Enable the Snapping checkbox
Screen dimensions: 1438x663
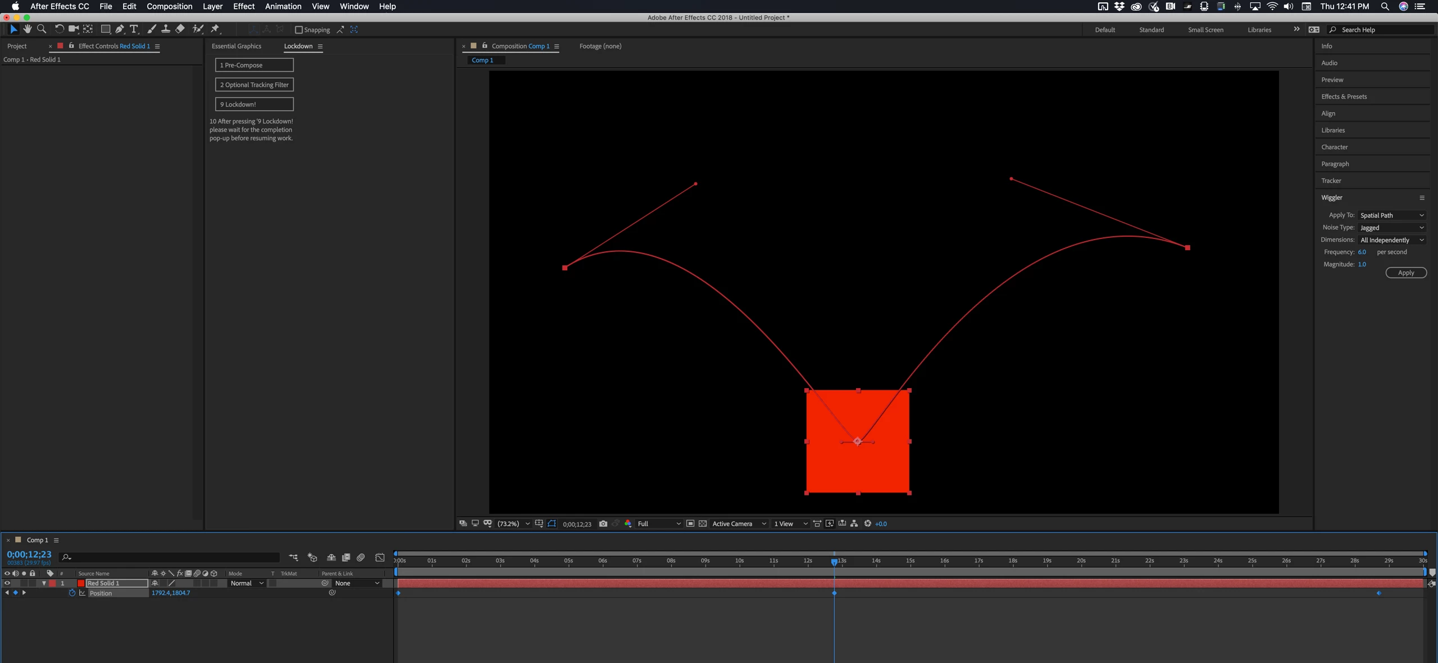299,30
